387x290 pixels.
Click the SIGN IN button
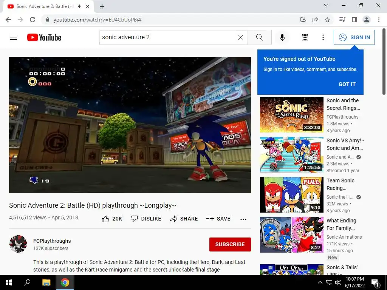(354, 37)
